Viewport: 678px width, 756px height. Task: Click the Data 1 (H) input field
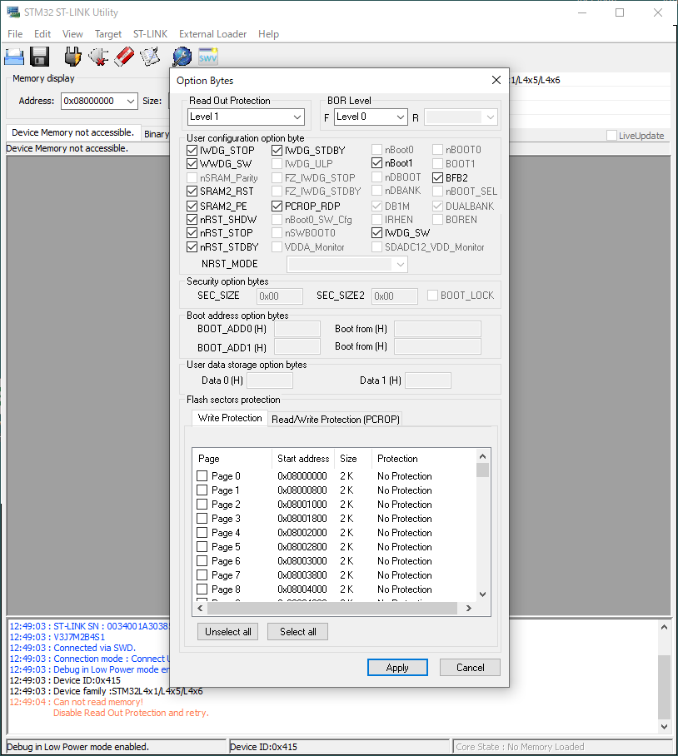428,380
